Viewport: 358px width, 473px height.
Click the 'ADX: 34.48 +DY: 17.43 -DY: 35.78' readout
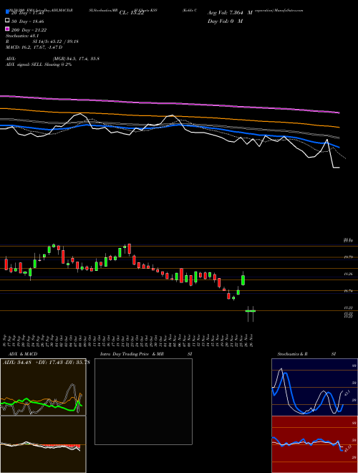46,363
